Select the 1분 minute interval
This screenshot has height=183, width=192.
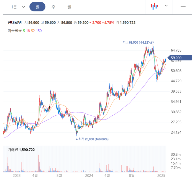click(14, 7)
